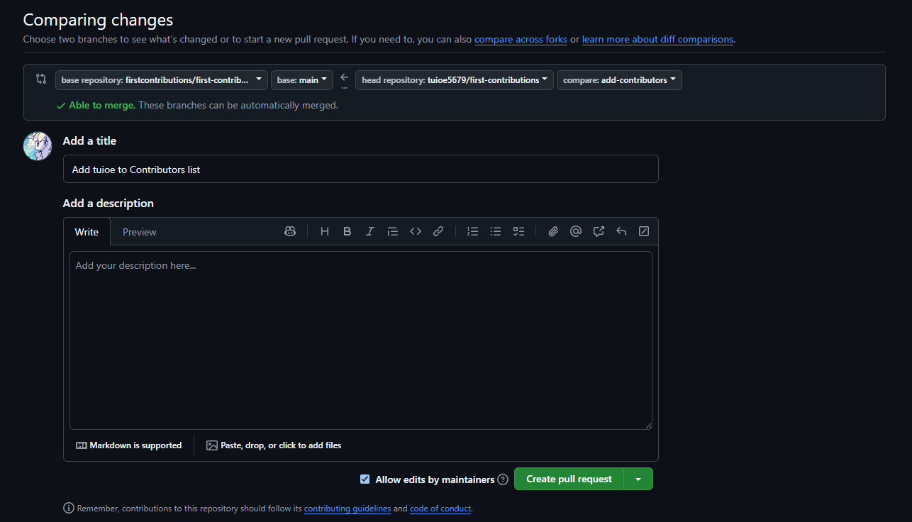Click the Create pull request button

(x=569, y=479)
